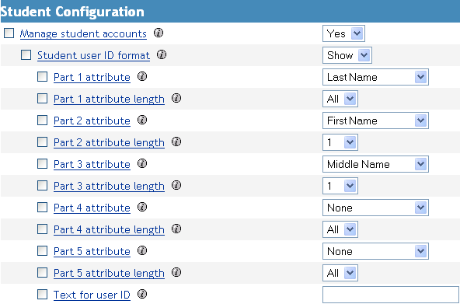The width and height of the screenshot is (460, 304).
Task: Open the Yes dropdown for Manage student accounts
Action: click(343, 33)
